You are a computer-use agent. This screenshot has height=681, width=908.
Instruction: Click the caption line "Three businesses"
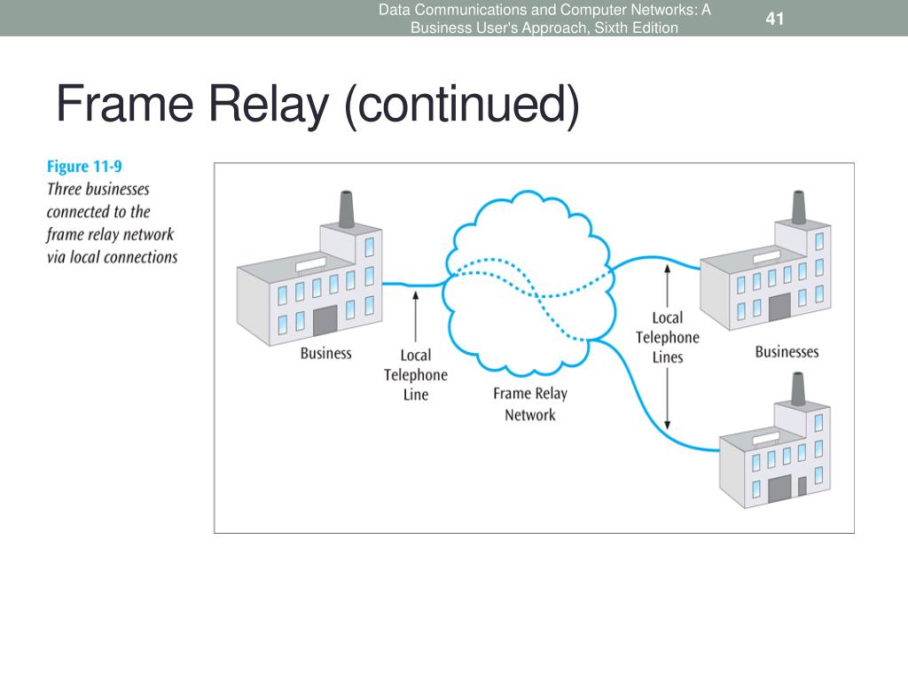pyautogui.click(x=98, y=190)
